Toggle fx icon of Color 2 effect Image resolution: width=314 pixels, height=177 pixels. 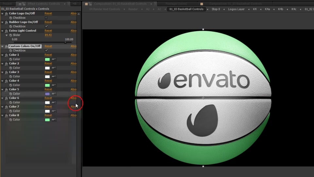click(x=7, y=63)
